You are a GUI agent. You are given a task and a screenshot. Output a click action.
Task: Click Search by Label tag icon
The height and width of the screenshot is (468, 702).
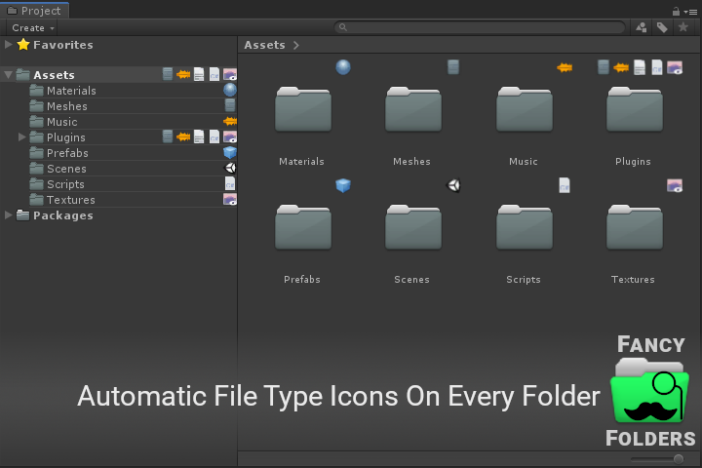click(662, 27)
